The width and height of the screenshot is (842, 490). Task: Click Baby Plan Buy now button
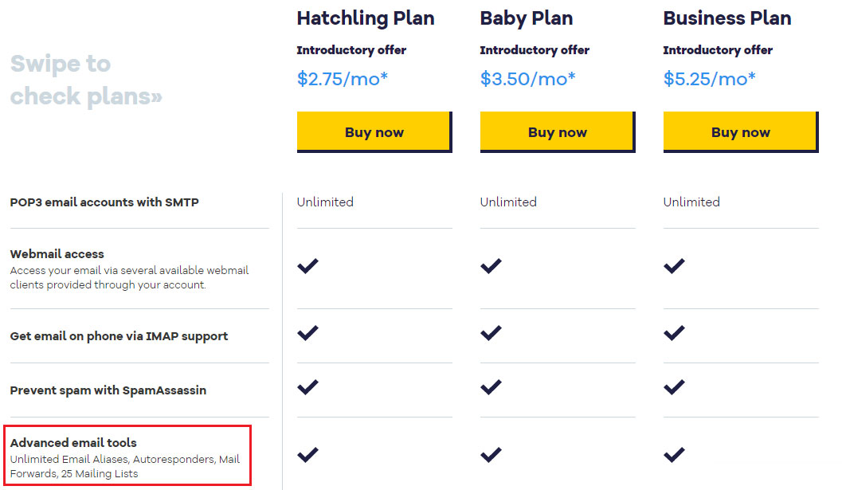tap(558, 132)
